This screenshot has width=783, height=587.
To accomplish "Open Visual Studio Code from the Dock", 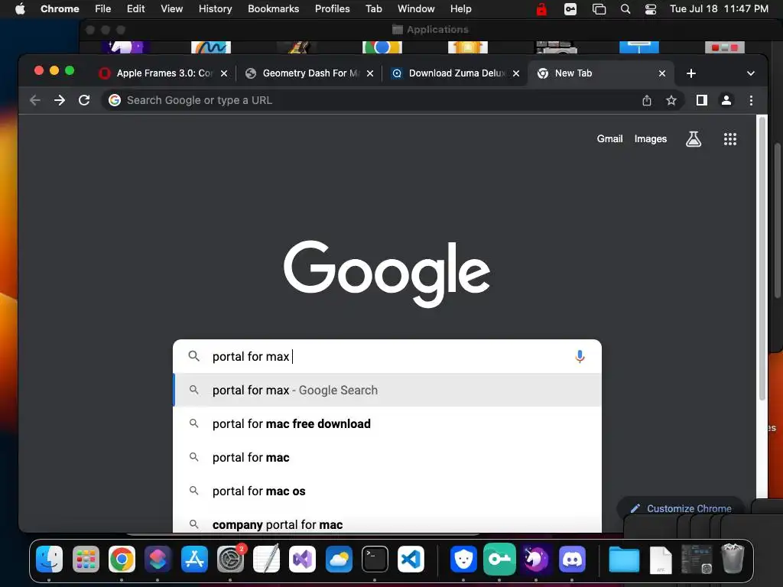I will [411, 559].
